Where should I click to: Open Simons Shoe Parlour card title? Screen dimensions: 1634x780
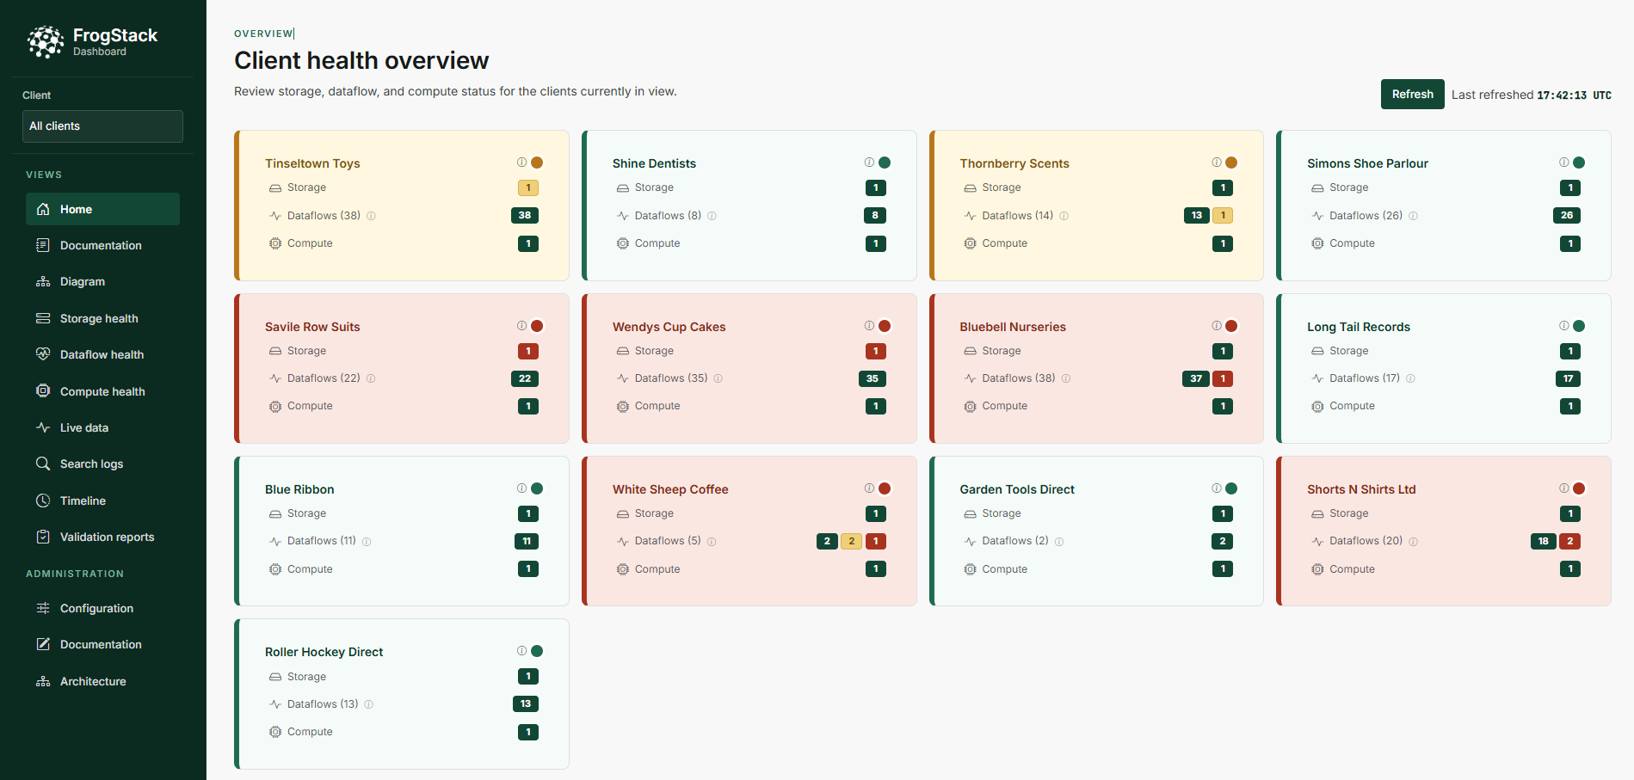tap(1367, 163)
